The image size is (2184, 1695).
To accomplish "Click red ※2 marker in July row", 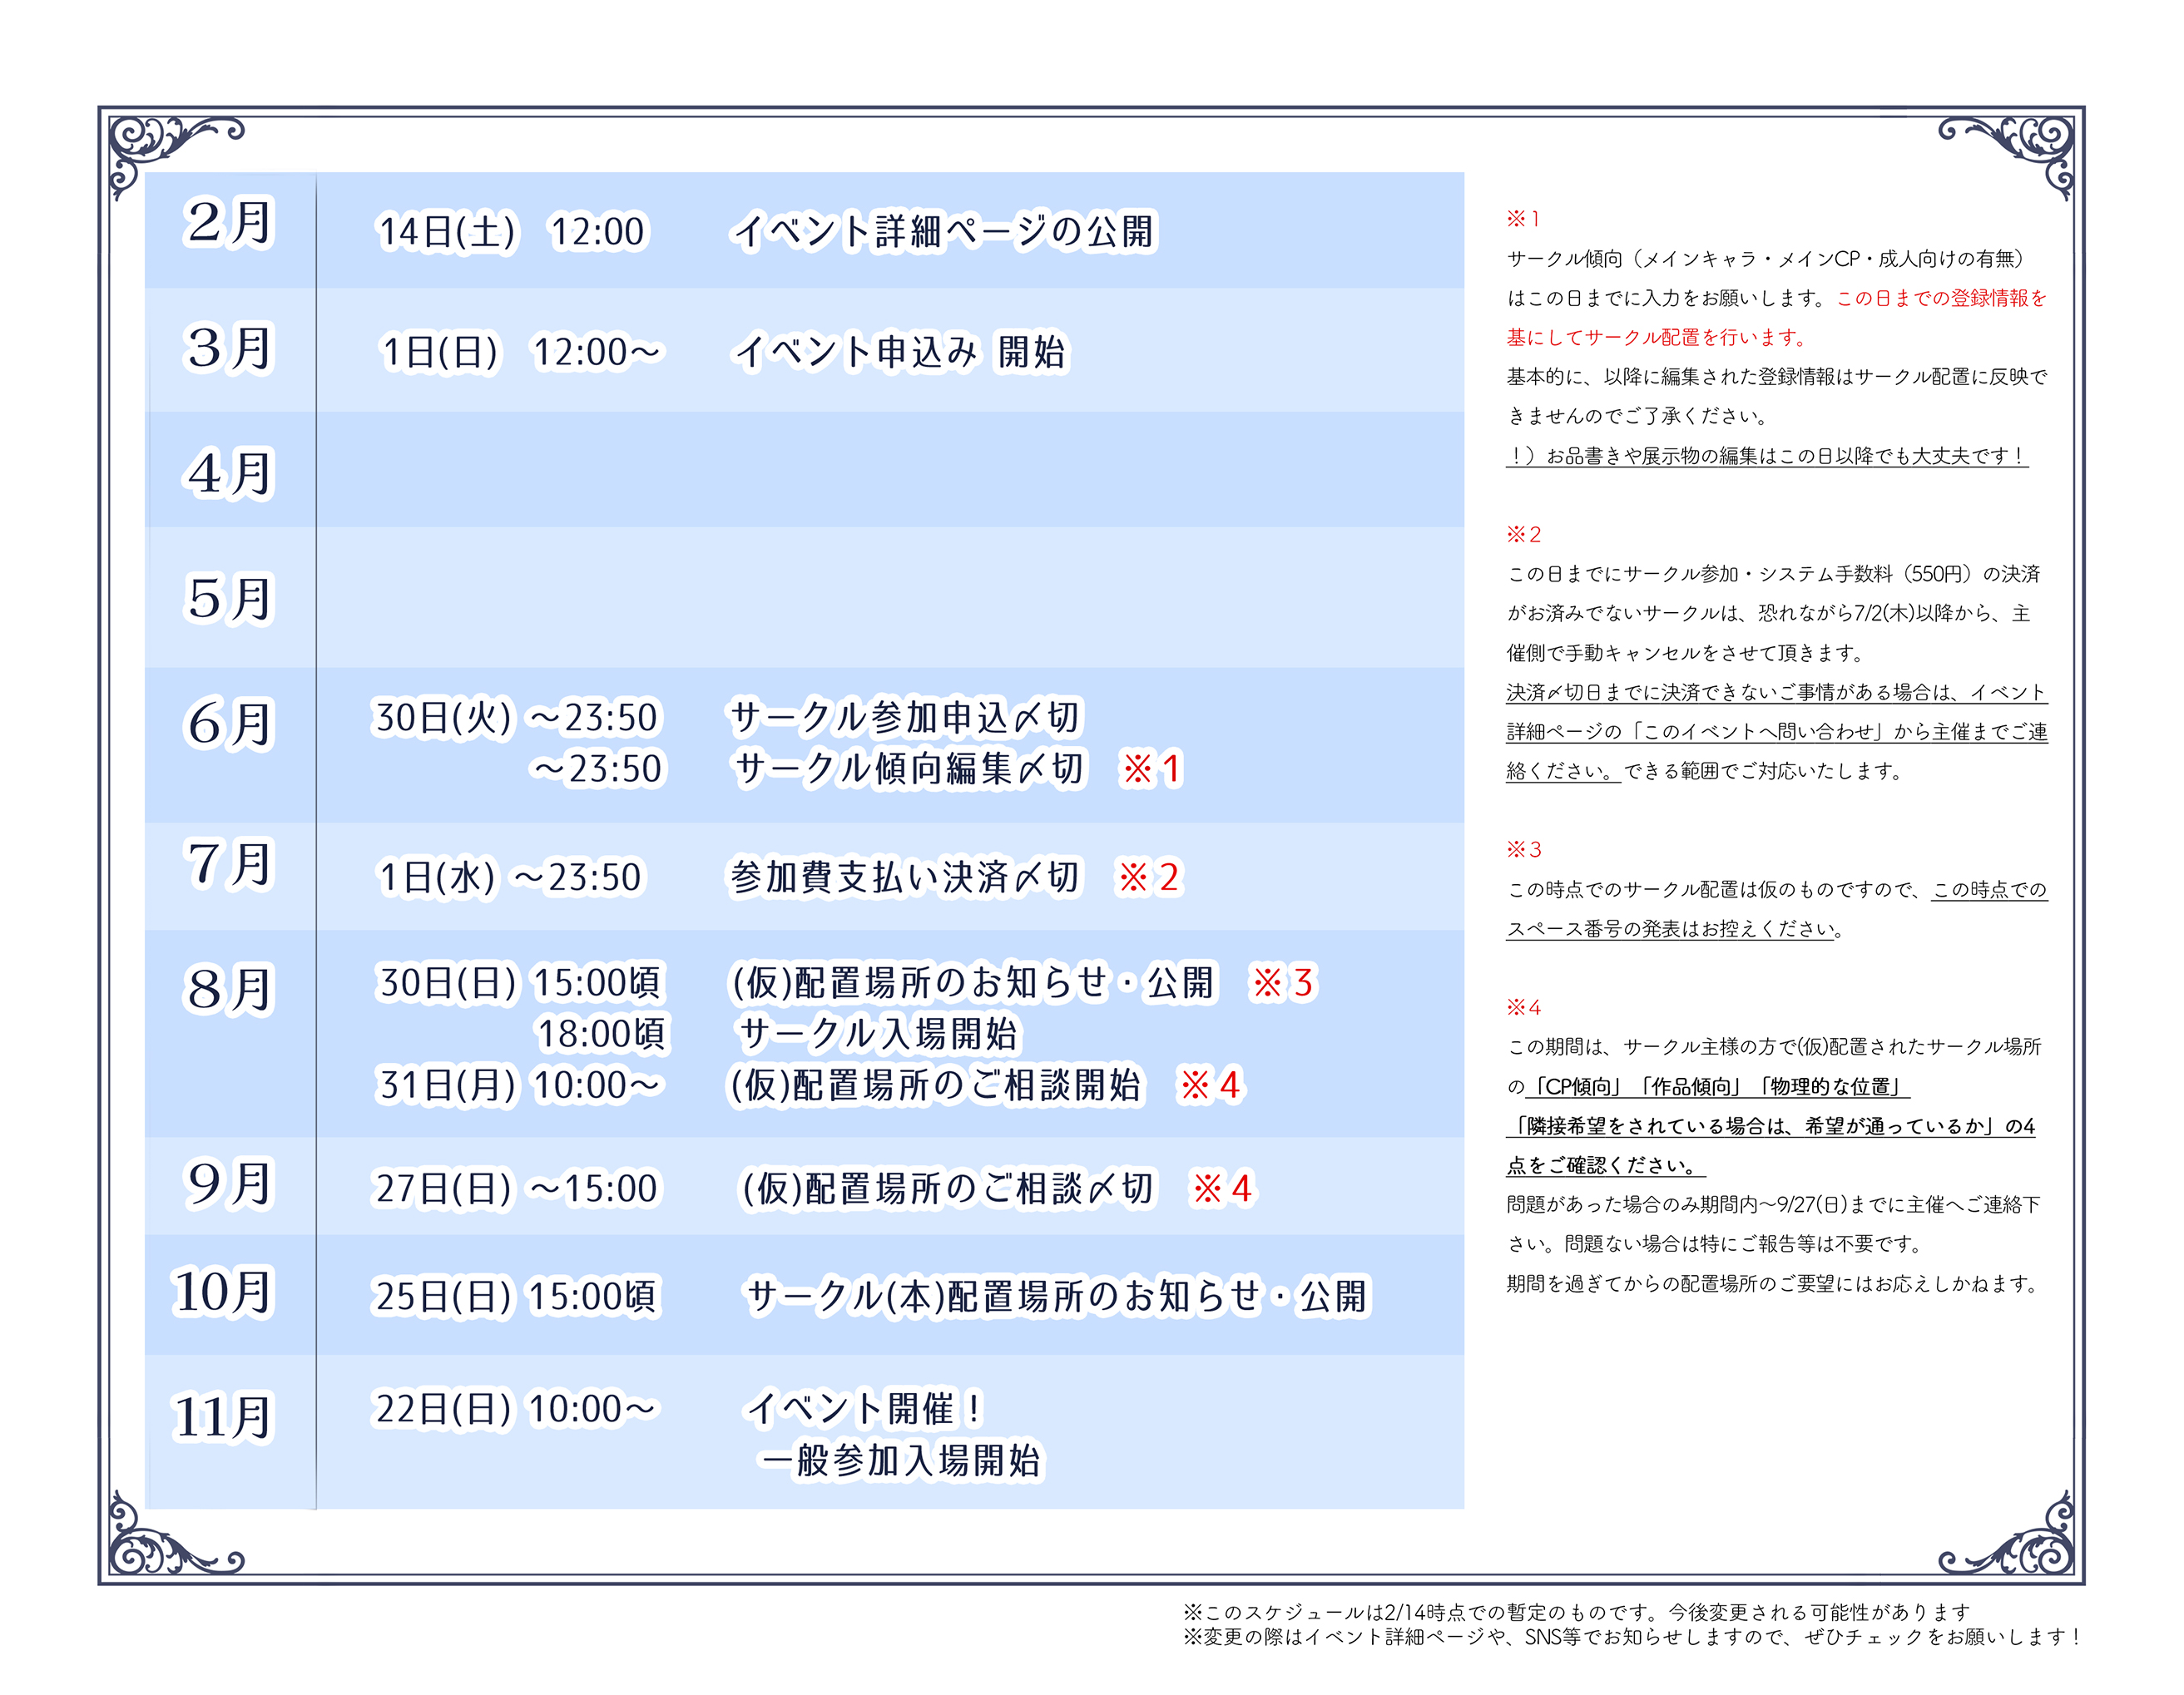I will tap(1149, 877).
